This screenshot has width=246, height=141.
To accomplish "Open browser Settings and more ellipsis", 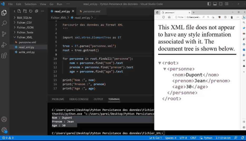I will pyautogui.click(x=238, y=17).
